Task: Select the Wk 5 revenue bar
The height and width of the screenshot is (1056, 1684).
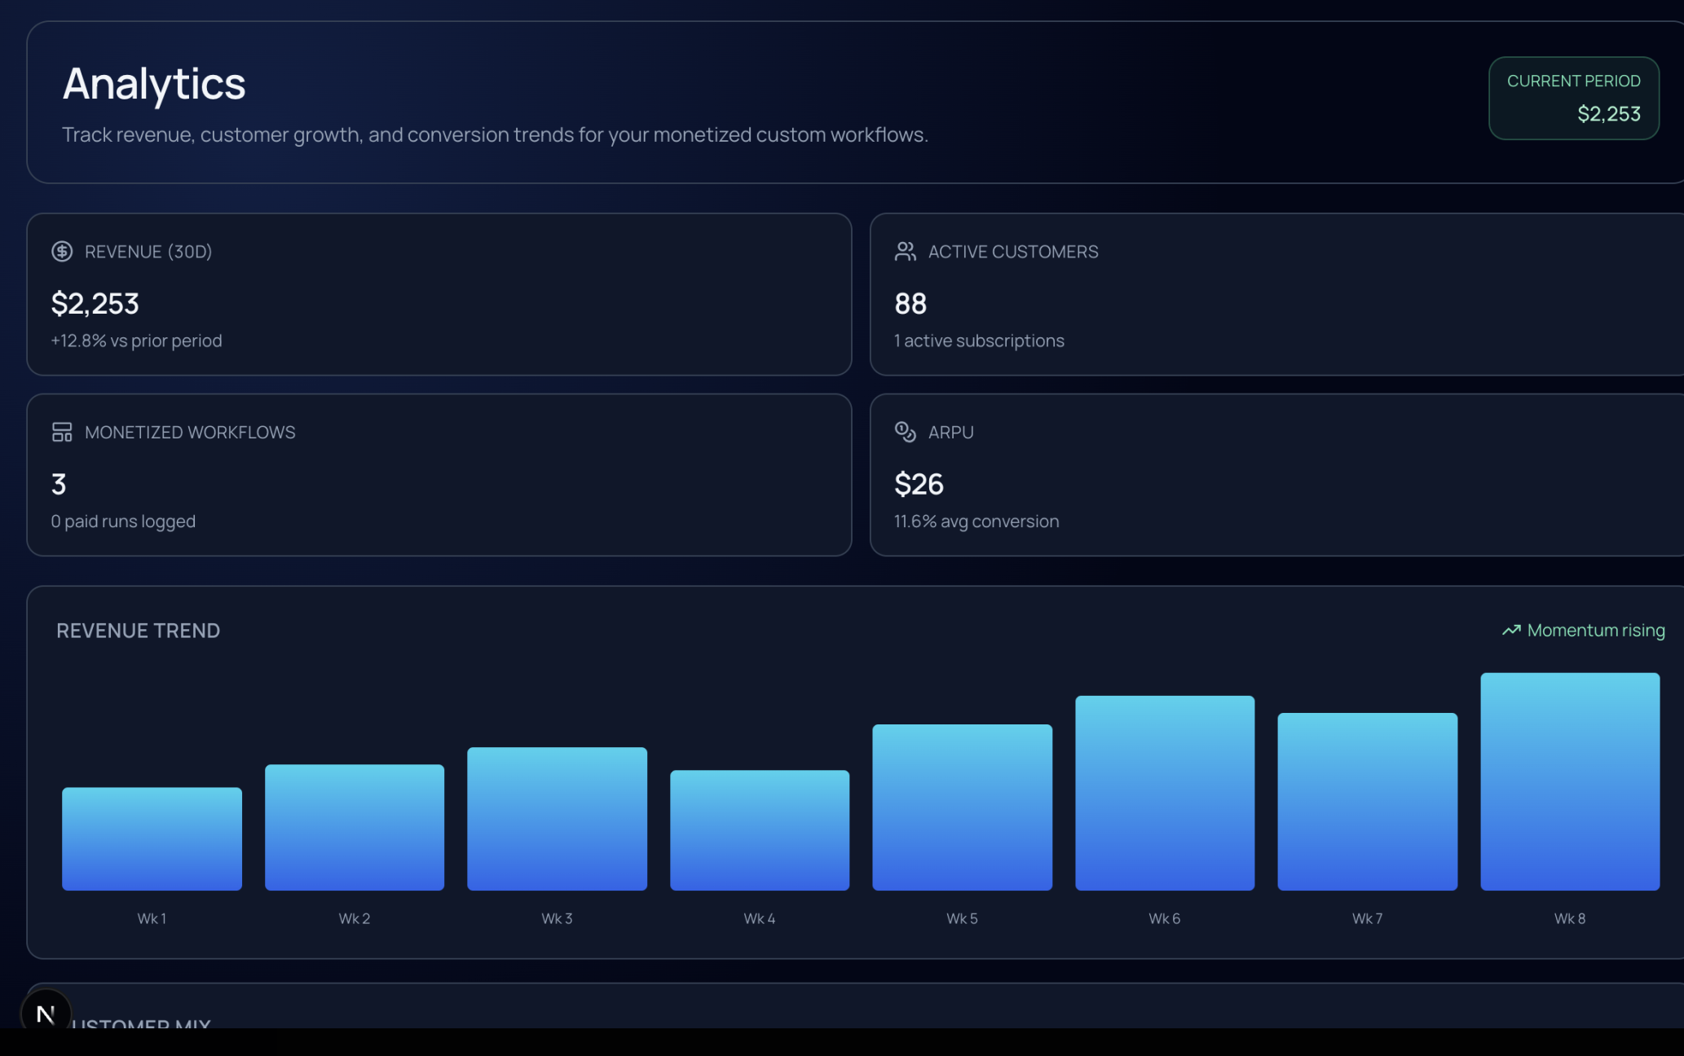Action: click(962, 807)
